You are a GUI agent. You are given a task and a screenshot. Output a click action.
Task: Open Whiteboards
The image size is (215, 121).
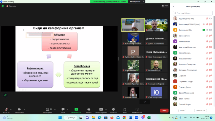pyautogui.click(x=137, y=111)
